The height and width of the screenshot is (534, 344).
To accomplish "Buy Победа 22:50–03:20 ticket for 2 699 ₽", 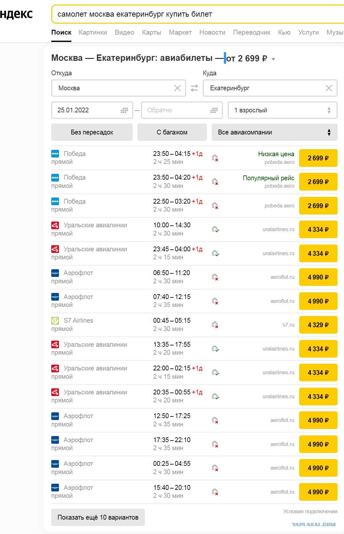I will click(318, 206).
